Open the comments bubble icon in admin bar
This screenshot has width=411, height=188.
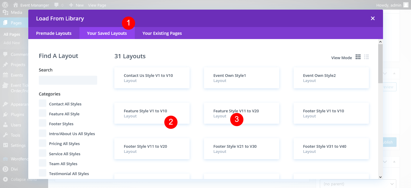57,5
